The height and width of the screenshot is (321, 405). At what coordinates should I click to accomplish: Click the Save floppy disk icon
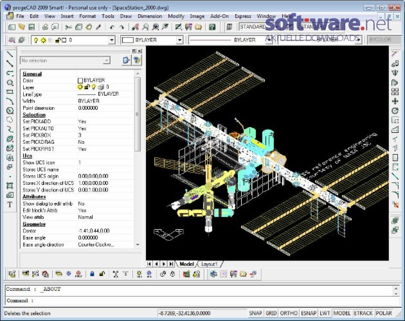click(32, 27)
